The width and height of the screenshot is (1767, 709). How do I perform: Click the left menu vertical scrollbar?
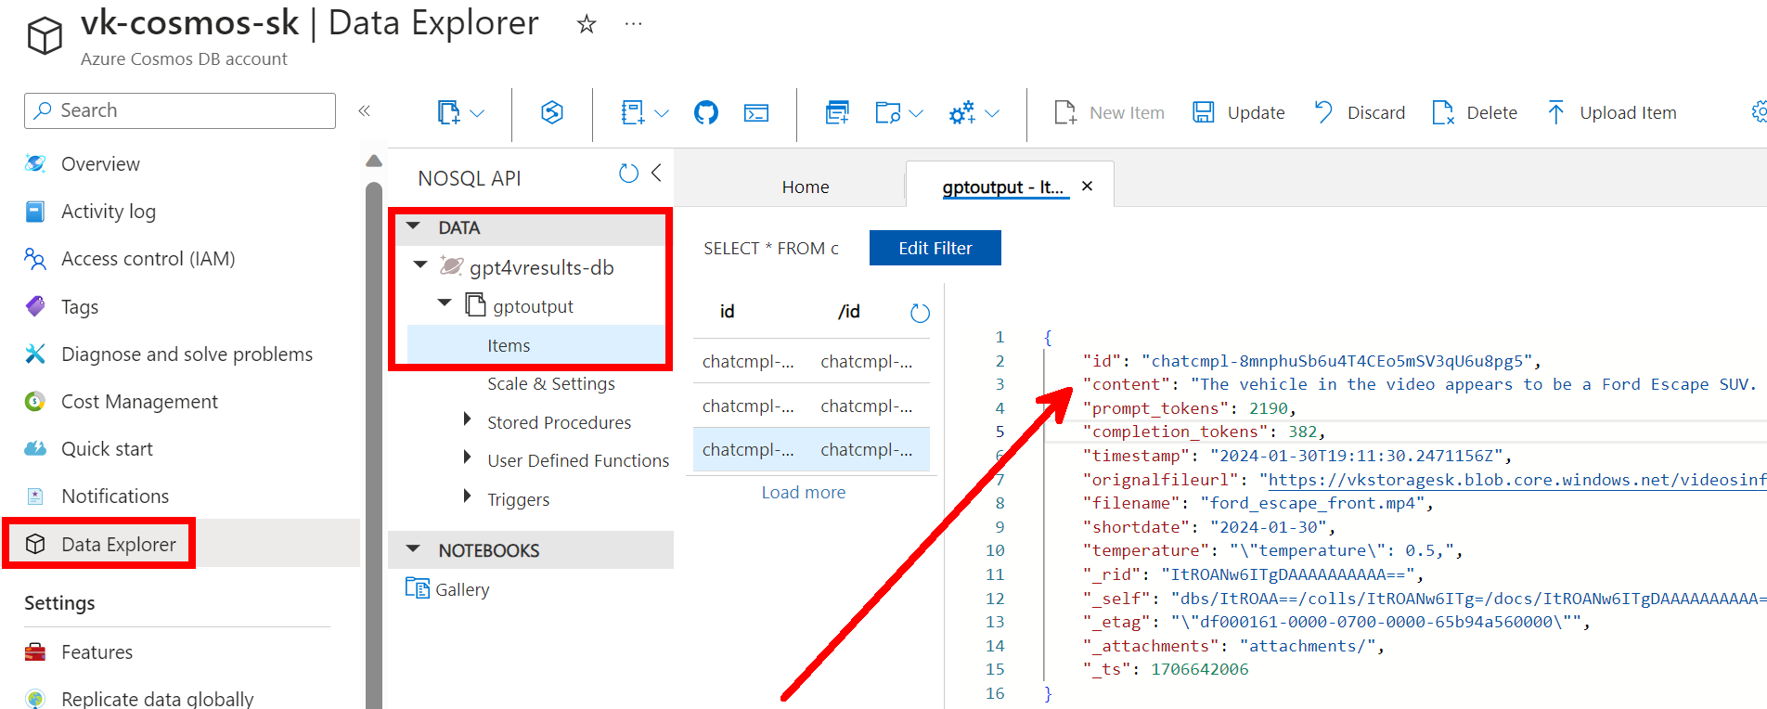[x=374, y=445]
